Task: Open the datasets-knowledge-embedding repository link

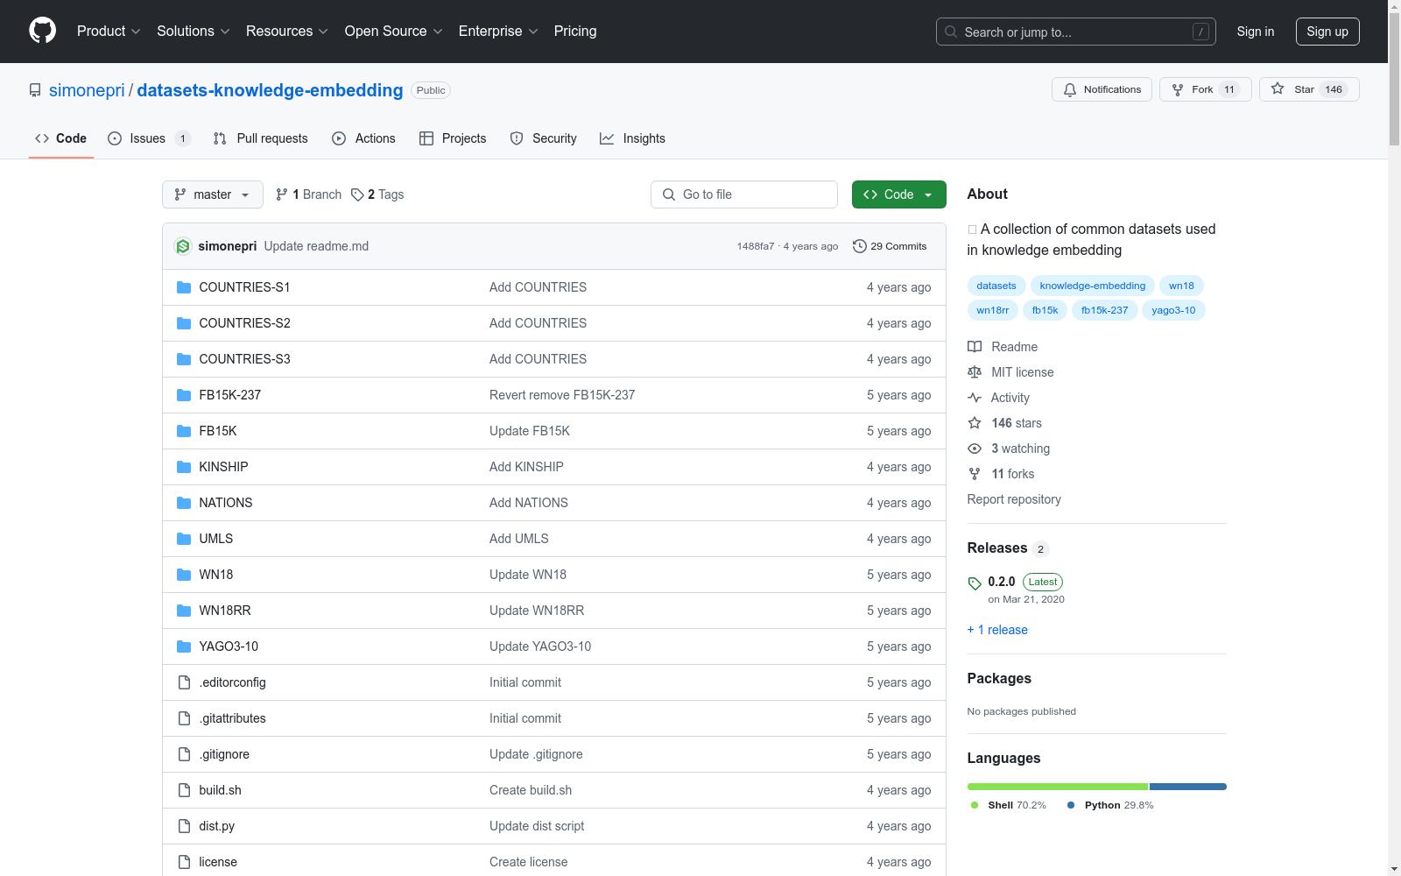Action: point(270,90)
